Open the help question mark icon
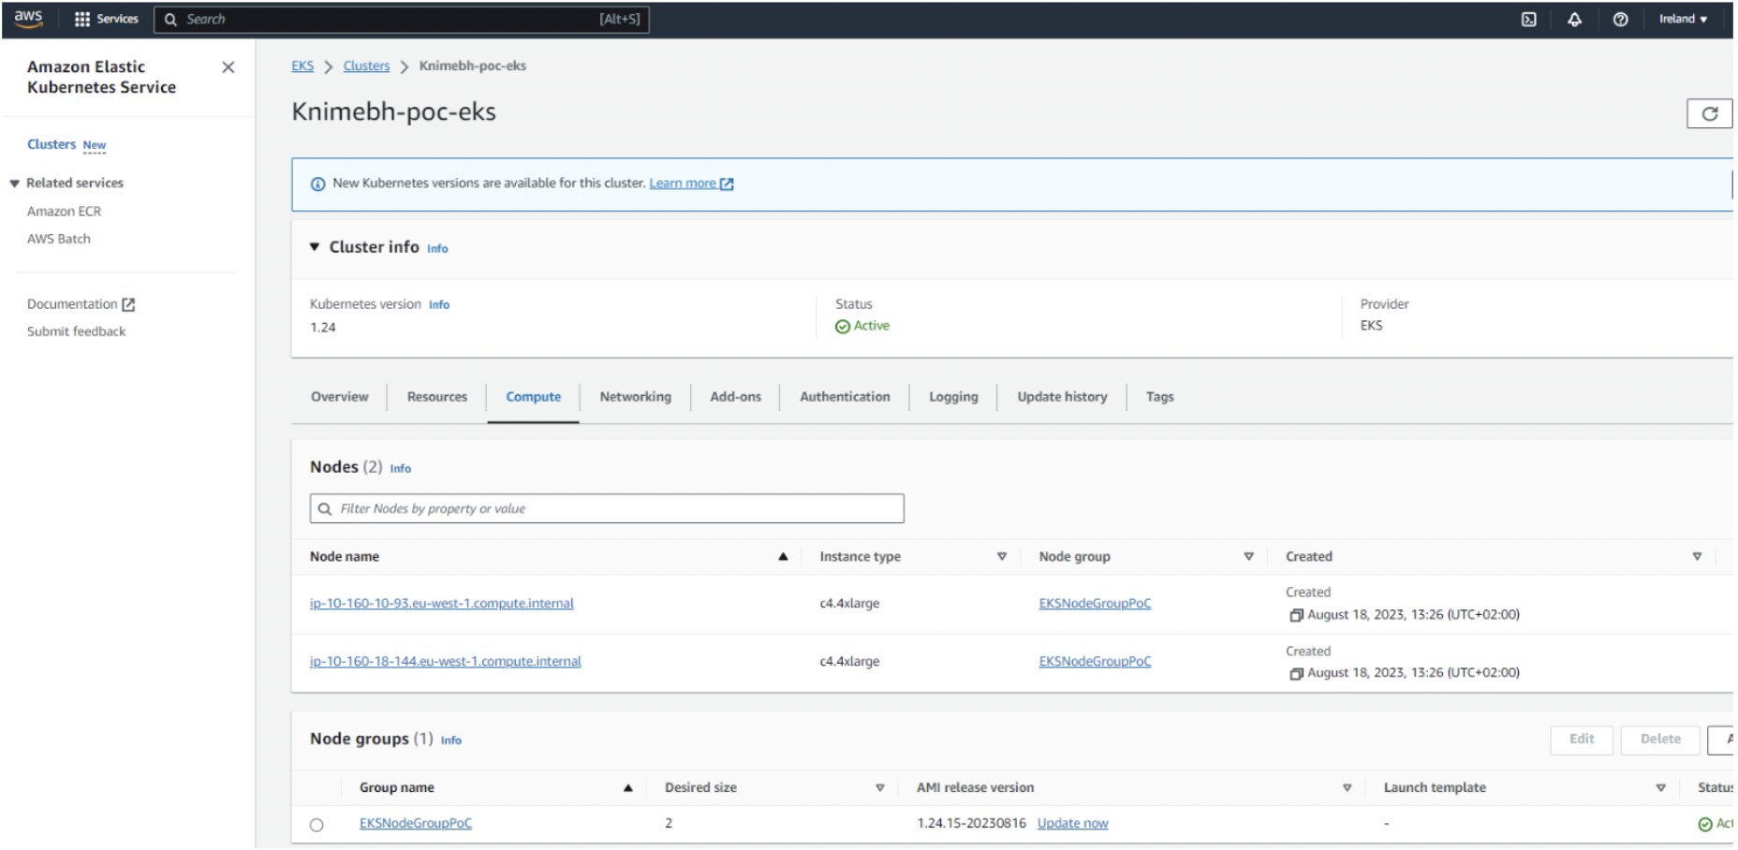 click(1620, 19)
